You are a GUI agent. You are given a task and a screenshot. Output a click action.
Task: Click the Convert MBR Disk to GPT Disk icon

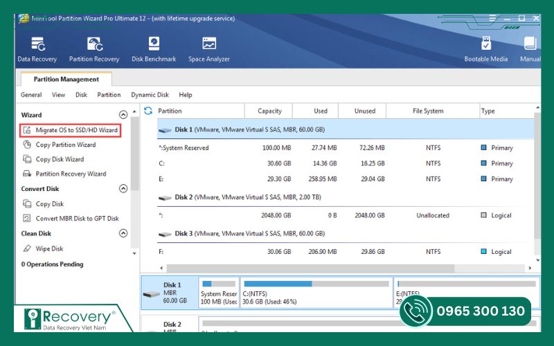pos(27,218)
